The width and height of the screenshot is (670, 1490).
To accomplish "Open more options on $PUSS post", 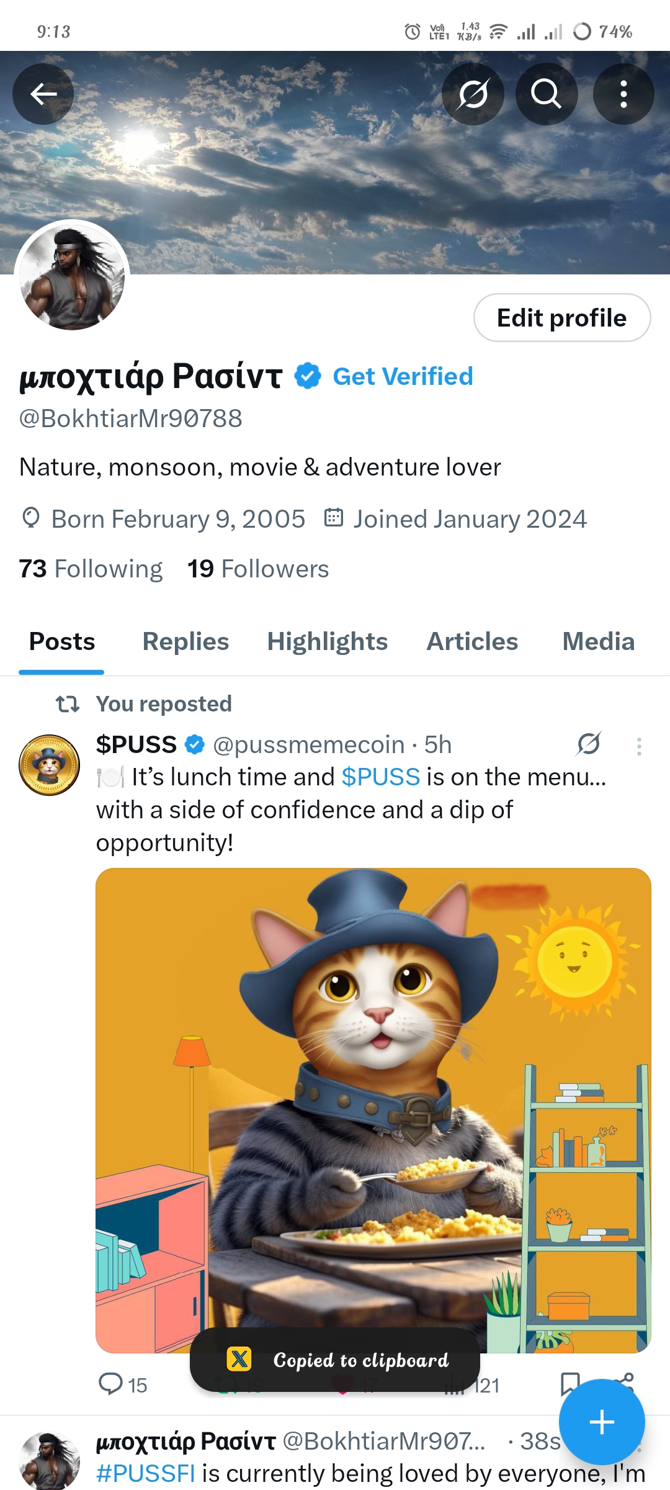I will [x=639, y=746].
